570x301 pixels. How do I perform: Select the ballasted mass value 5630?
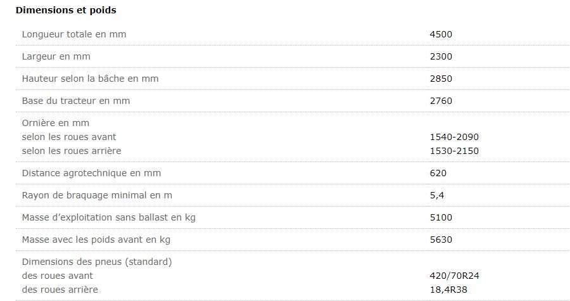pyautogui.click(x=441, y=240)
